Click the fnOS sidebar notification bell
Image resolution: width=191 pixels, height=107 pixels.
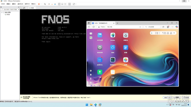[x=91, y=75]
